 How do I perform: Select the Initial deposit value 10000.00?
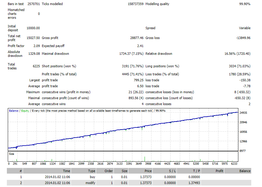(33, 28)
